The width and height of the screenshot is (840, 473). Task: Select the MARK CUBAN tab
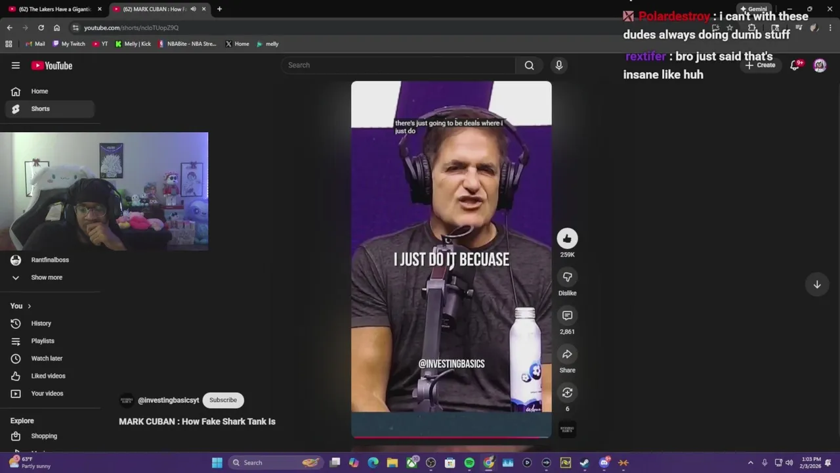pyautogui.click(x=155, y=9)
